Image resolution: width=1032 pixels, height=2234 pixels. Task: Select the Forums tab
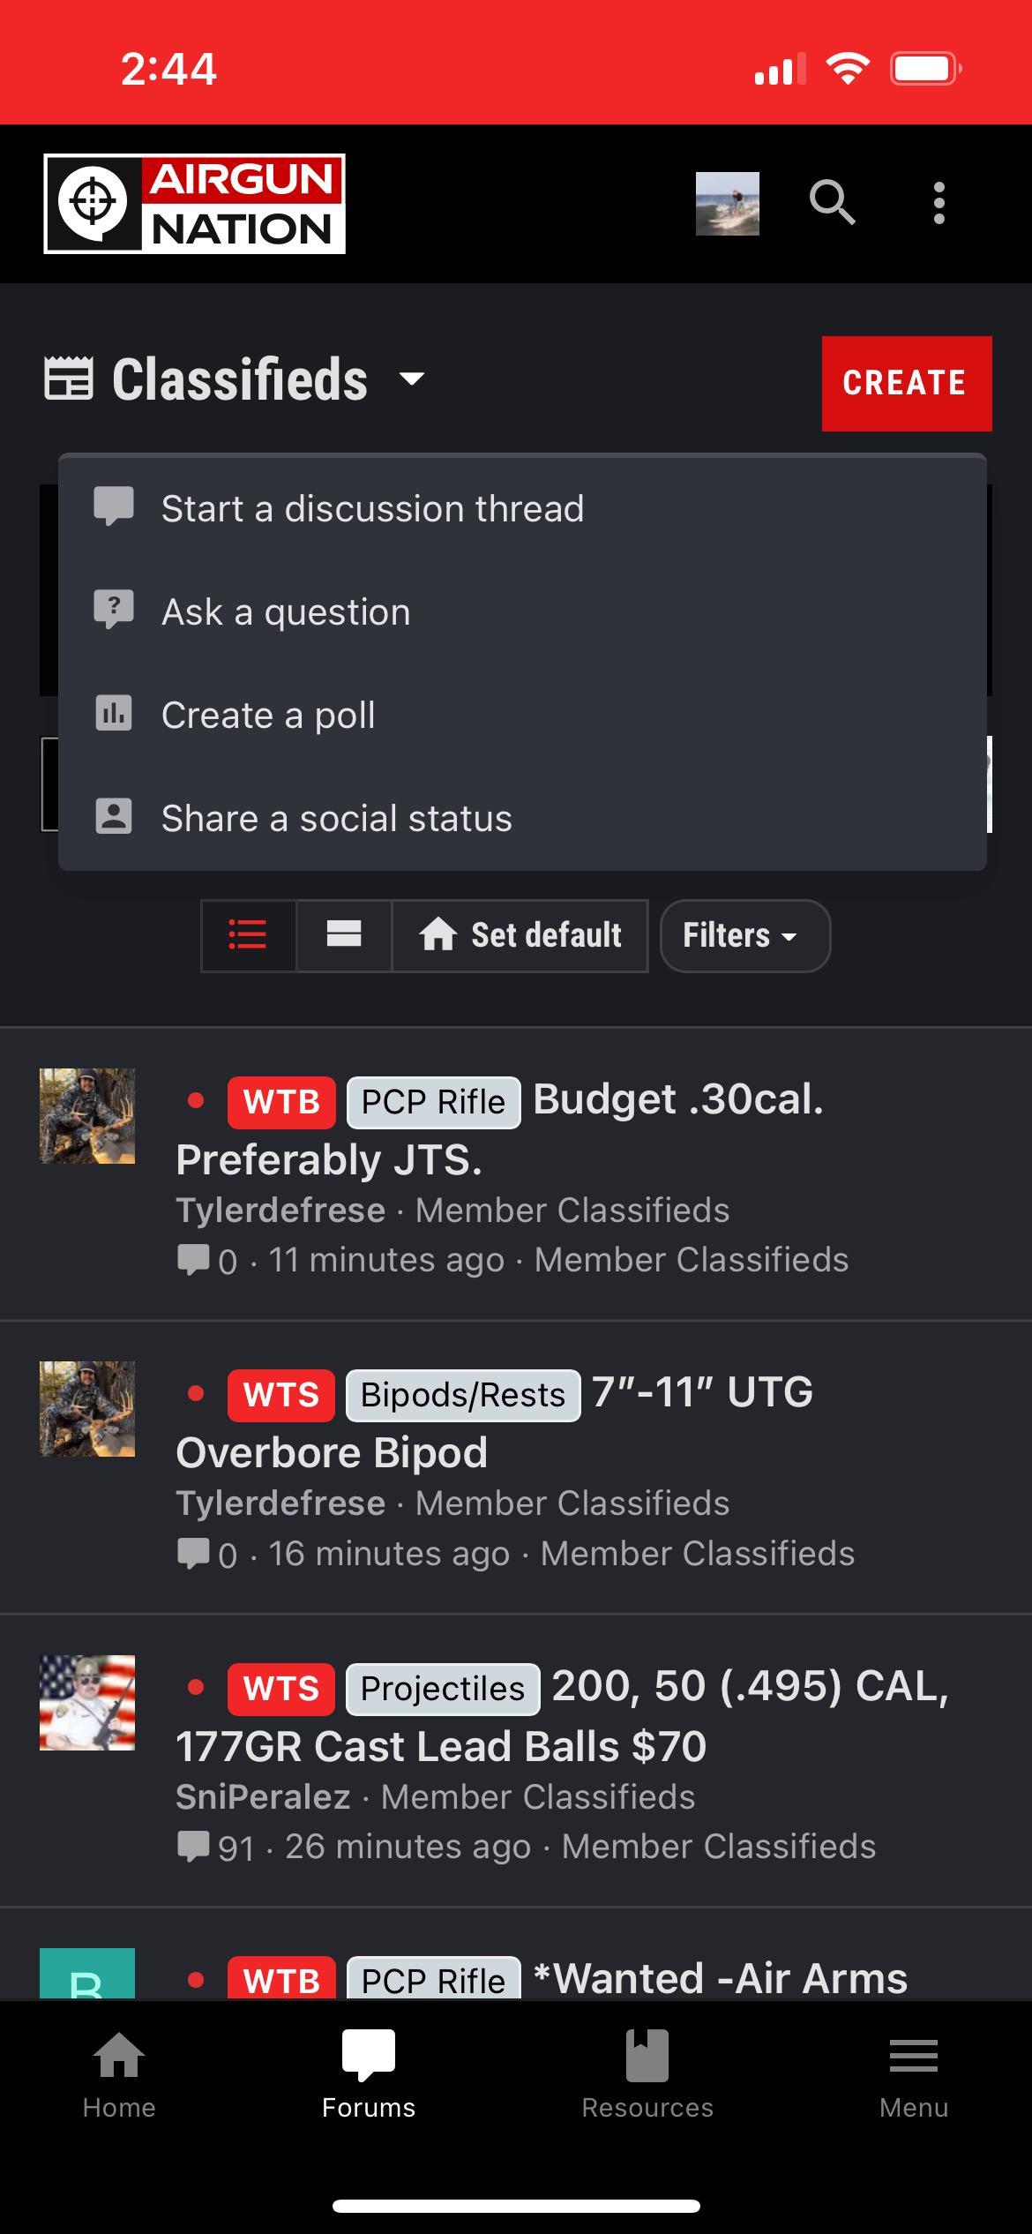tap(369, 2075)
